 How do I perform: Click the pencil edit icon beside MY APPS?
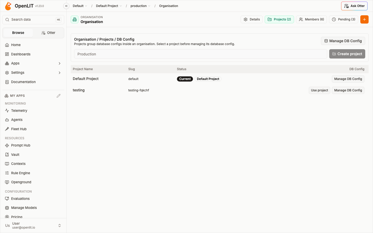[x=59, y=96]
